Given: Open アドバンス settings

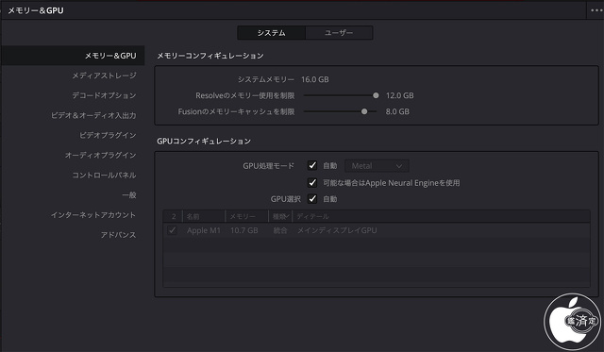Looking at the screenshot, I should point(119,235).
